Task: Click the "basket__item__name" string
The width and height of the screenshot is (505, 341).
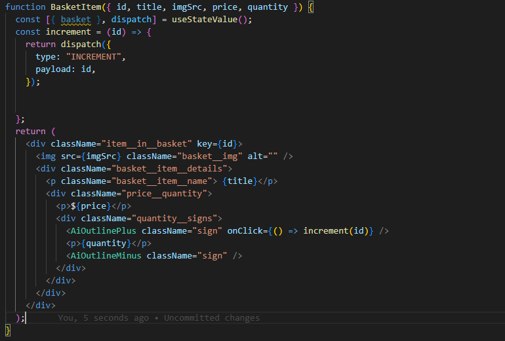Action: coord(162,181)
